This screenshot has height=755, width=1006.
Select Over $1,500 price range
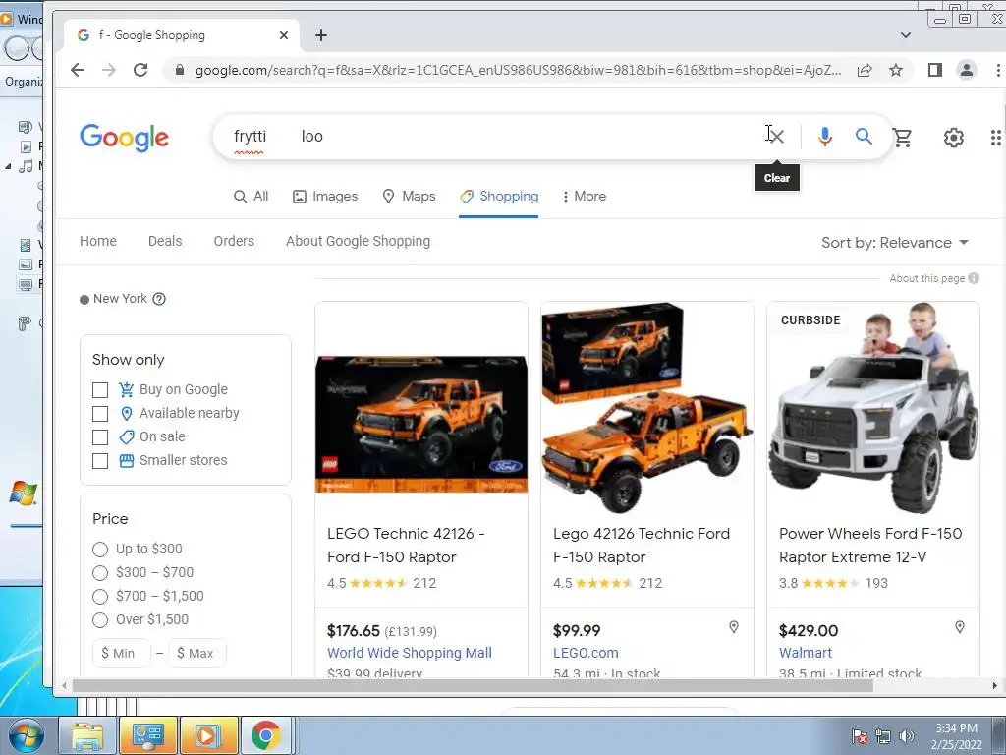click(x=100, y=619)
